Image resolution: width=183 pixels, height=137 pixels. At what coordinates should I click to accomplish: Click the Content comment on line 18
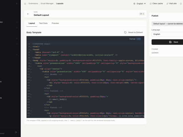click(x=54, y=91)
